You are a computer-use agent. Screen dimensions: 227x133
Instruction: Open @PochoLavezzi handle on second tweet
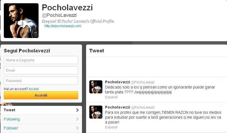(143, 107)
